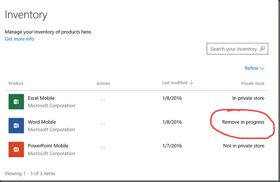280x182 pixels.
Task: Sort by the Product column header
Action: coord(16,83)
